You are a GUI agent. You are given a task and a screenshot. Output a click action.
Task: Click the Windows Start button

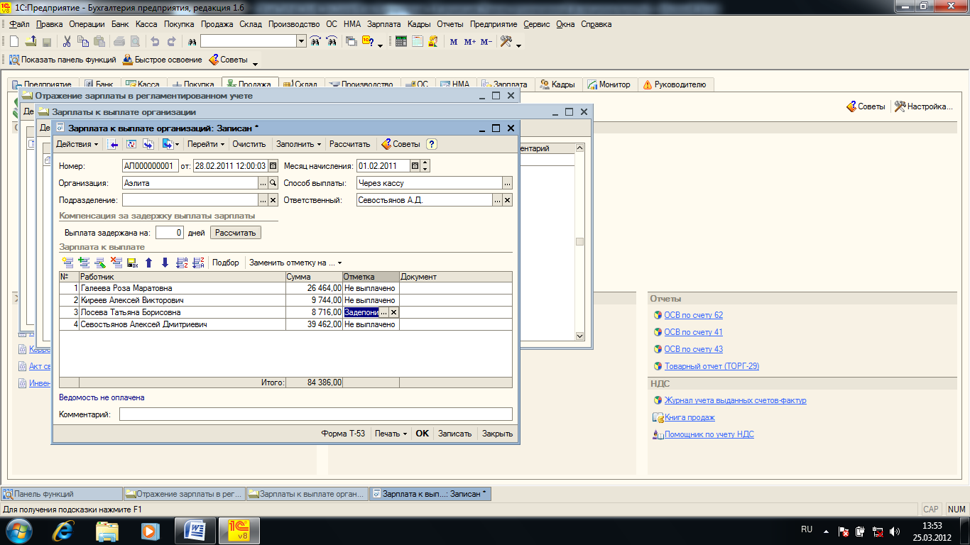tap(21, 530)
